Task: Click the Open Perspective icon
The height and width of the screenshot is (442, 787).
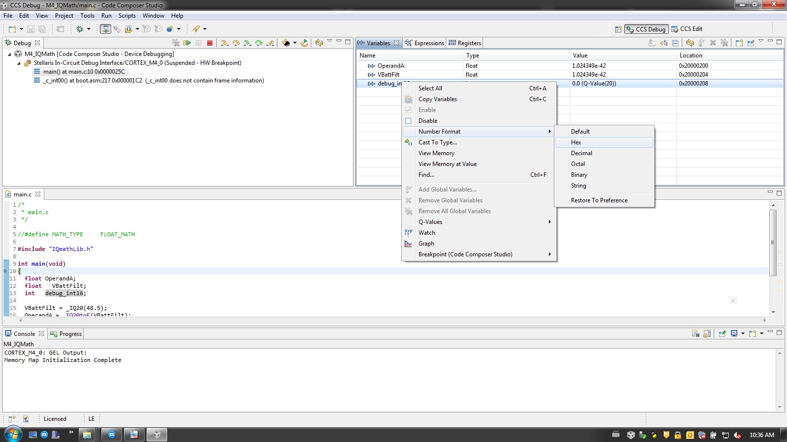Action: pos(618,29)
